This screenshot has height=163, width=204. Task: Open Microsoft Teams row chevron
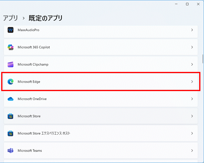click(192, 150)
